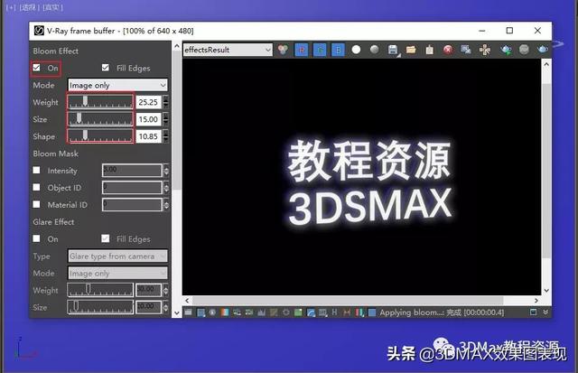This screenshot has width=578, height=373.
Task: Click render view vertical scroll up arrow
Action: coord(546,64)
